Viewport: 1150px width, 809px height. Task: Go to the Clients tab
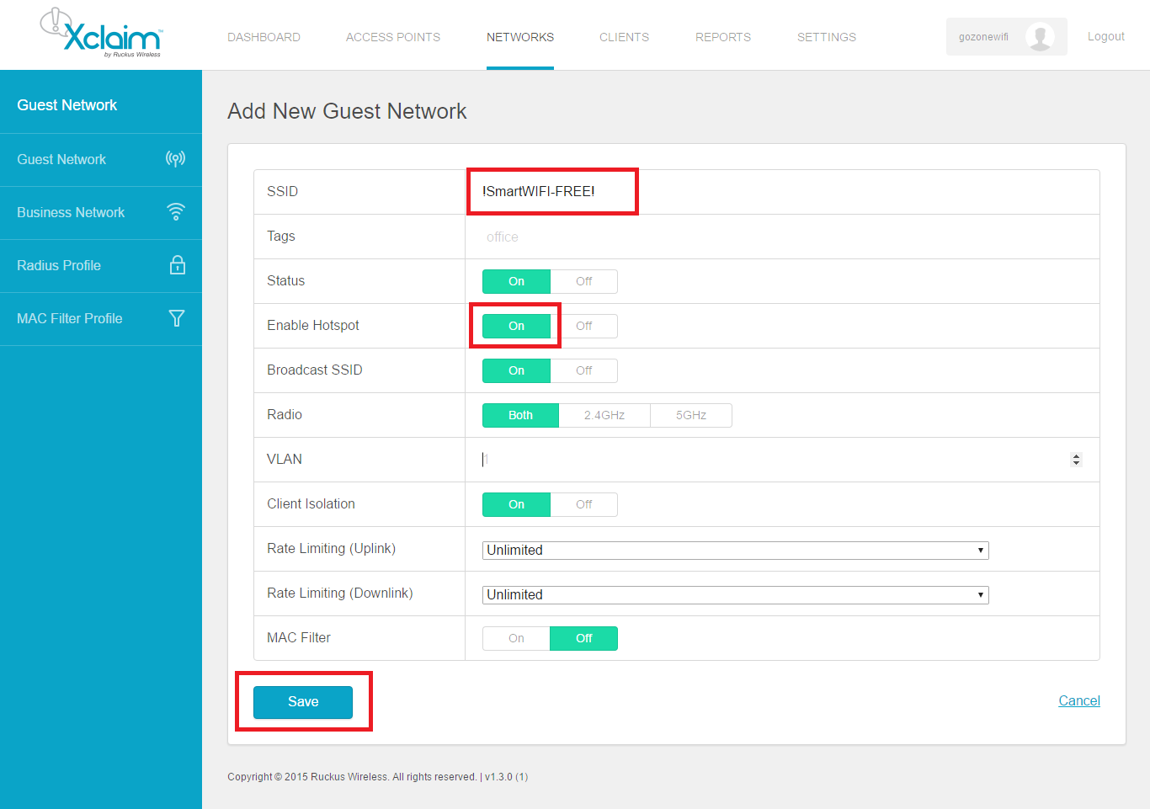point(624,37)
